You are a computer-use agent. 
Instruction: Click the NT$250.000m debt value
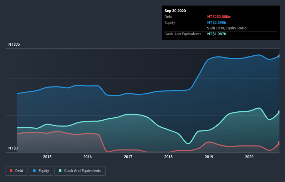[219, 17]
